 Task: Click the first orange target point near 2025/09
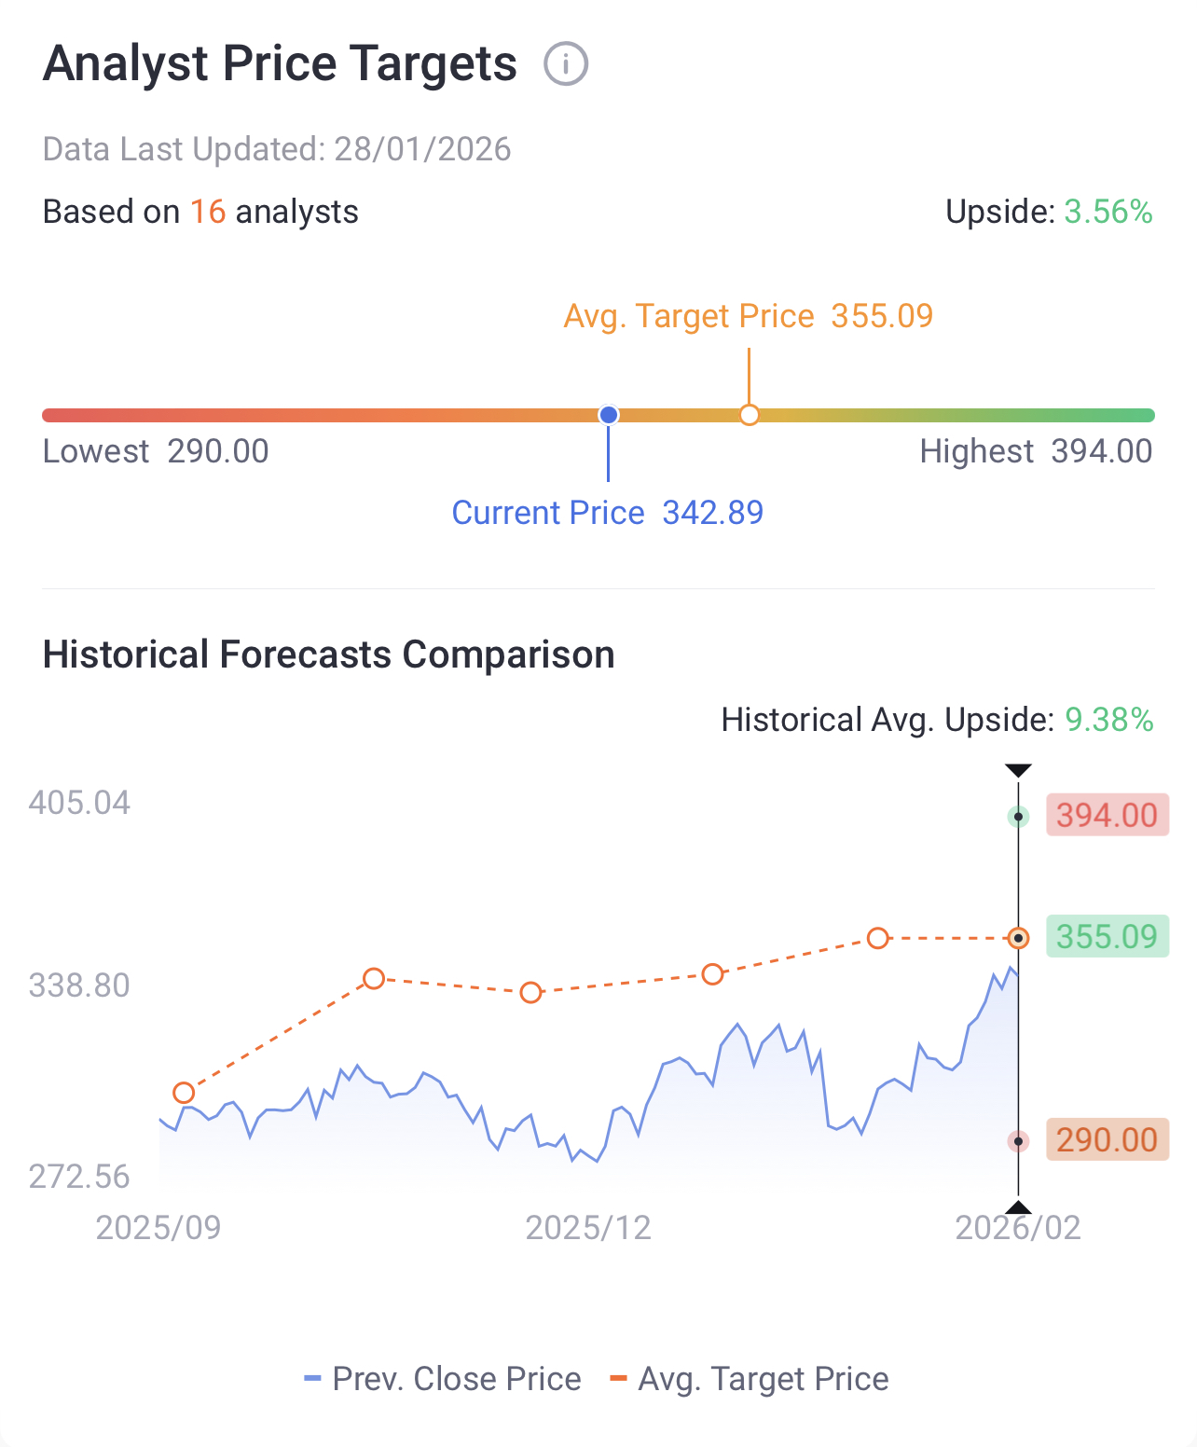tap(184, 1093)
